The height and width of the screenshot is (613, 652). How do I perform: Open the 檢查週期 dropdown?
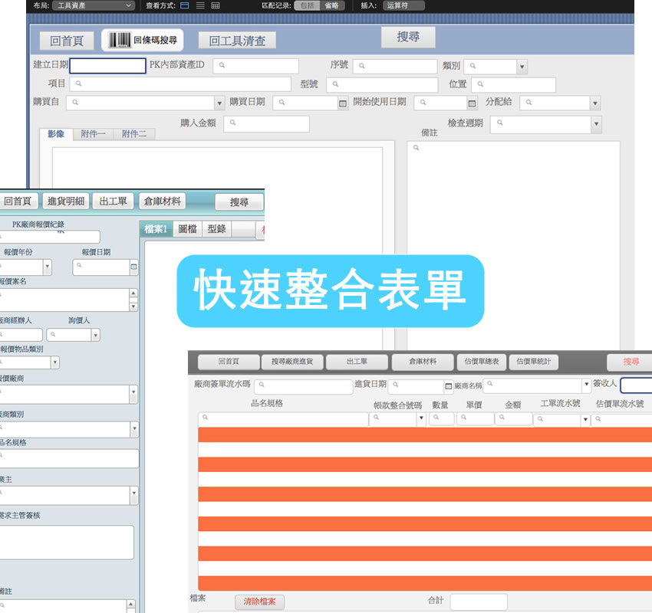coord(594,123)
